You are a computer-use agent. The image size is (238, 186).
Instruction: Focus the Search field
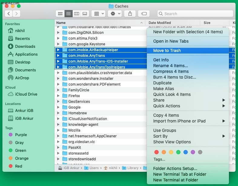tap(195, 14)
